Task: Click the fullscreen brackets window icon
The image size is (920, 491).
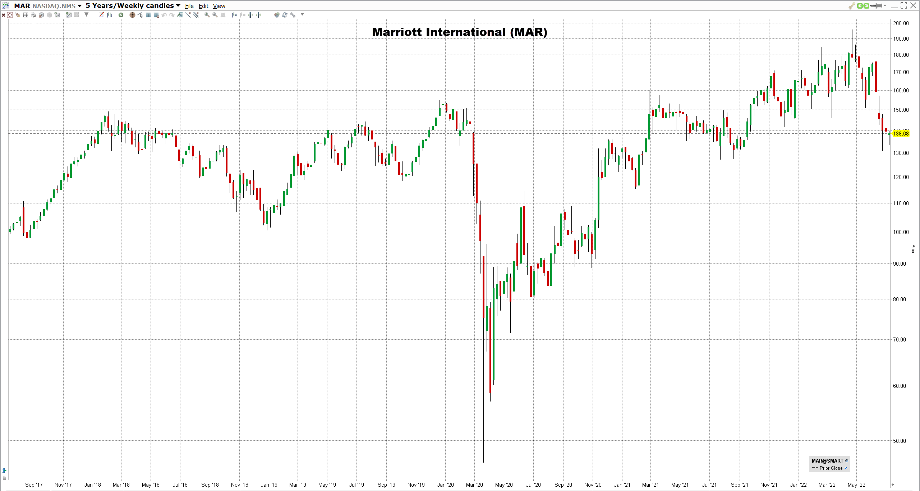Action: click(904, 5)
